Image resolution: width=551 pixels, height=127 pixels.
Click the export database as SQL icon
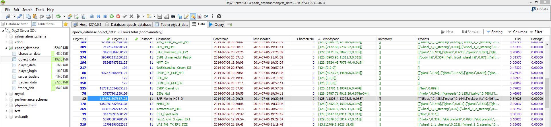click(x=83, y=16)
